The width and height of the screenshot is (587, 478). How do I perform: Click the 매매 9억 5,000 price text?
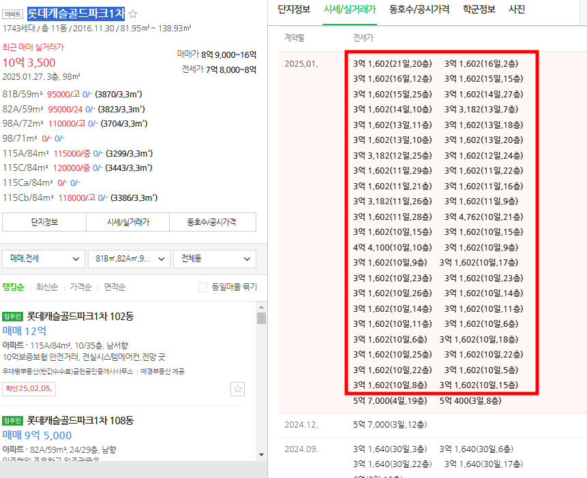[x=37, y=435]
